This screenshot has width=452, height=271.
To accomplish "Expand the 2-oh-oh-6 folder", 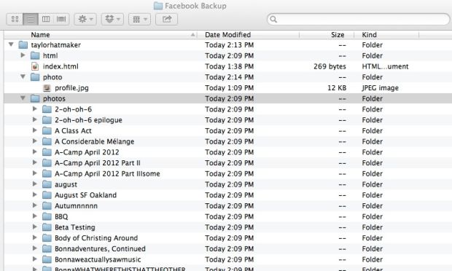I will [x=35, y=109].
